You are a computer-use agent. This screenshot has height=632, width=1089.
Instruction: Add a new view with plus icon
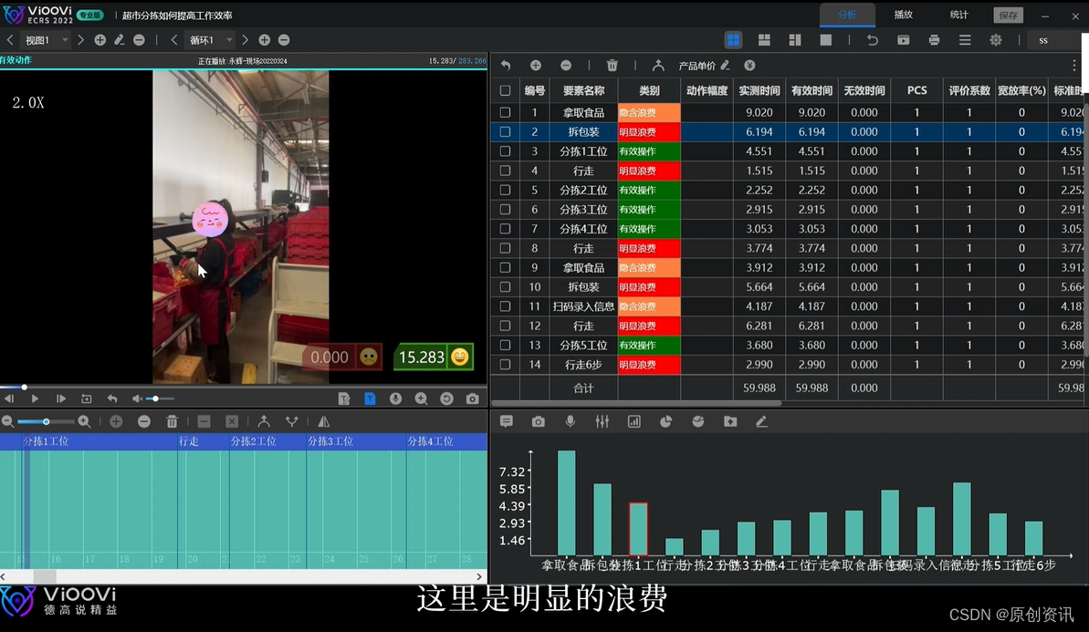point(100,40)
